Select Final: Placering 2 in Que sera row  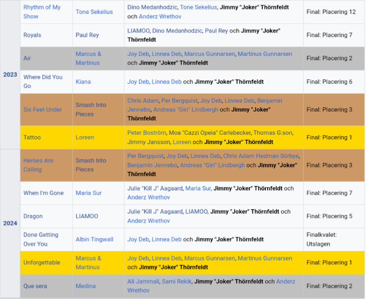pyautogui.click(x=329, y=286)
